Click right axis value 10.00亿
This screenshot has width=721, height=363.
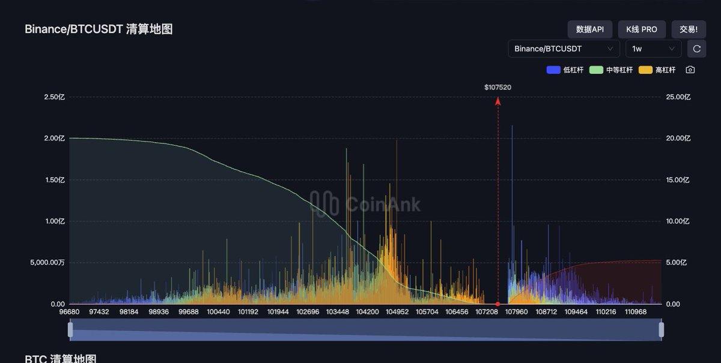point(678,221)
